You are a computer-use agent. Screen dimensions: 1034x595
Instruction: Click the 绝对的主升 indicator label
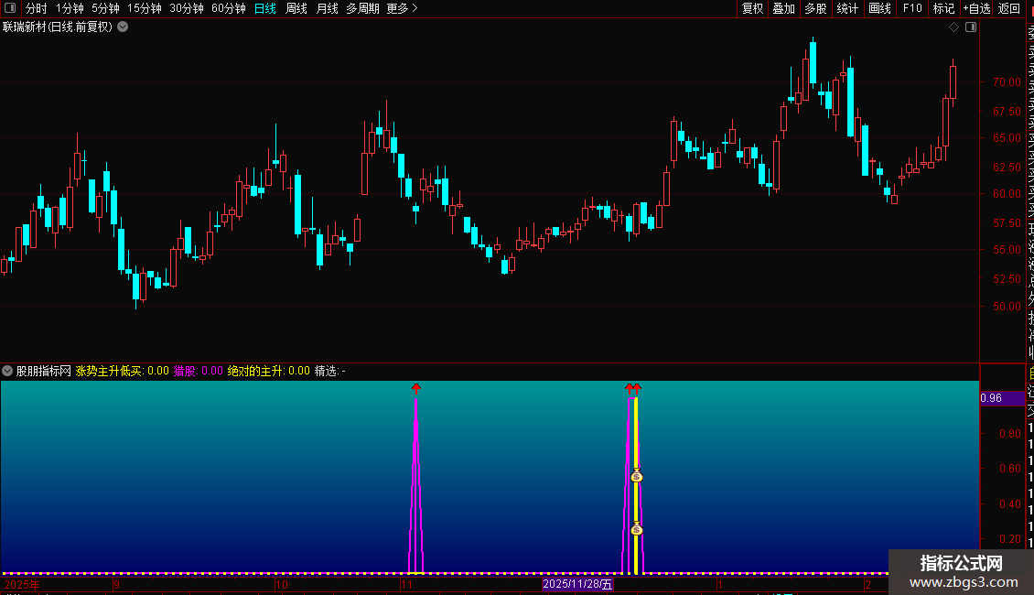[256, 371]
